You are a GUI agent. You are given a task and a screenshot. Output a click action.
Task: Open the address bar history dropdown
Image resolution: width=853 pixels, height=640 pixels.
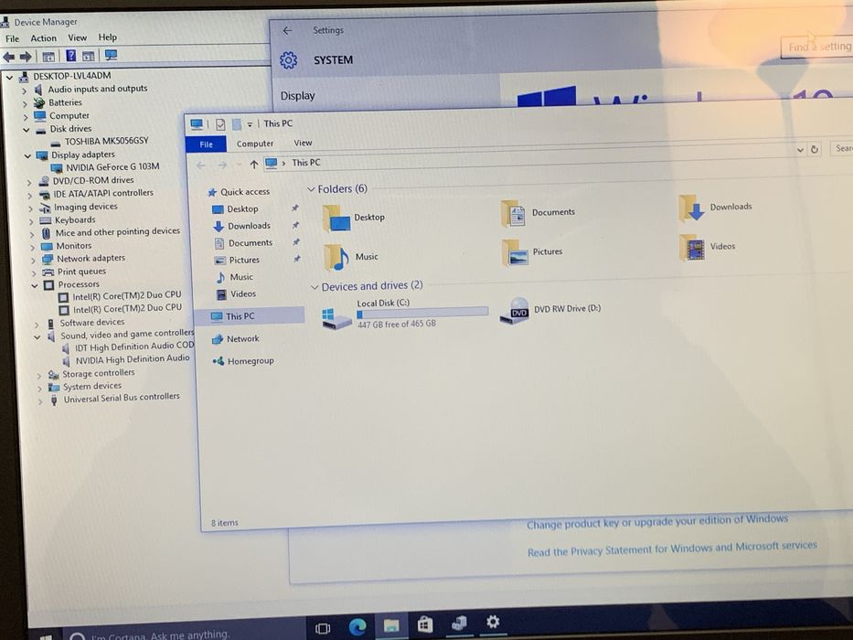coord(800,150)
